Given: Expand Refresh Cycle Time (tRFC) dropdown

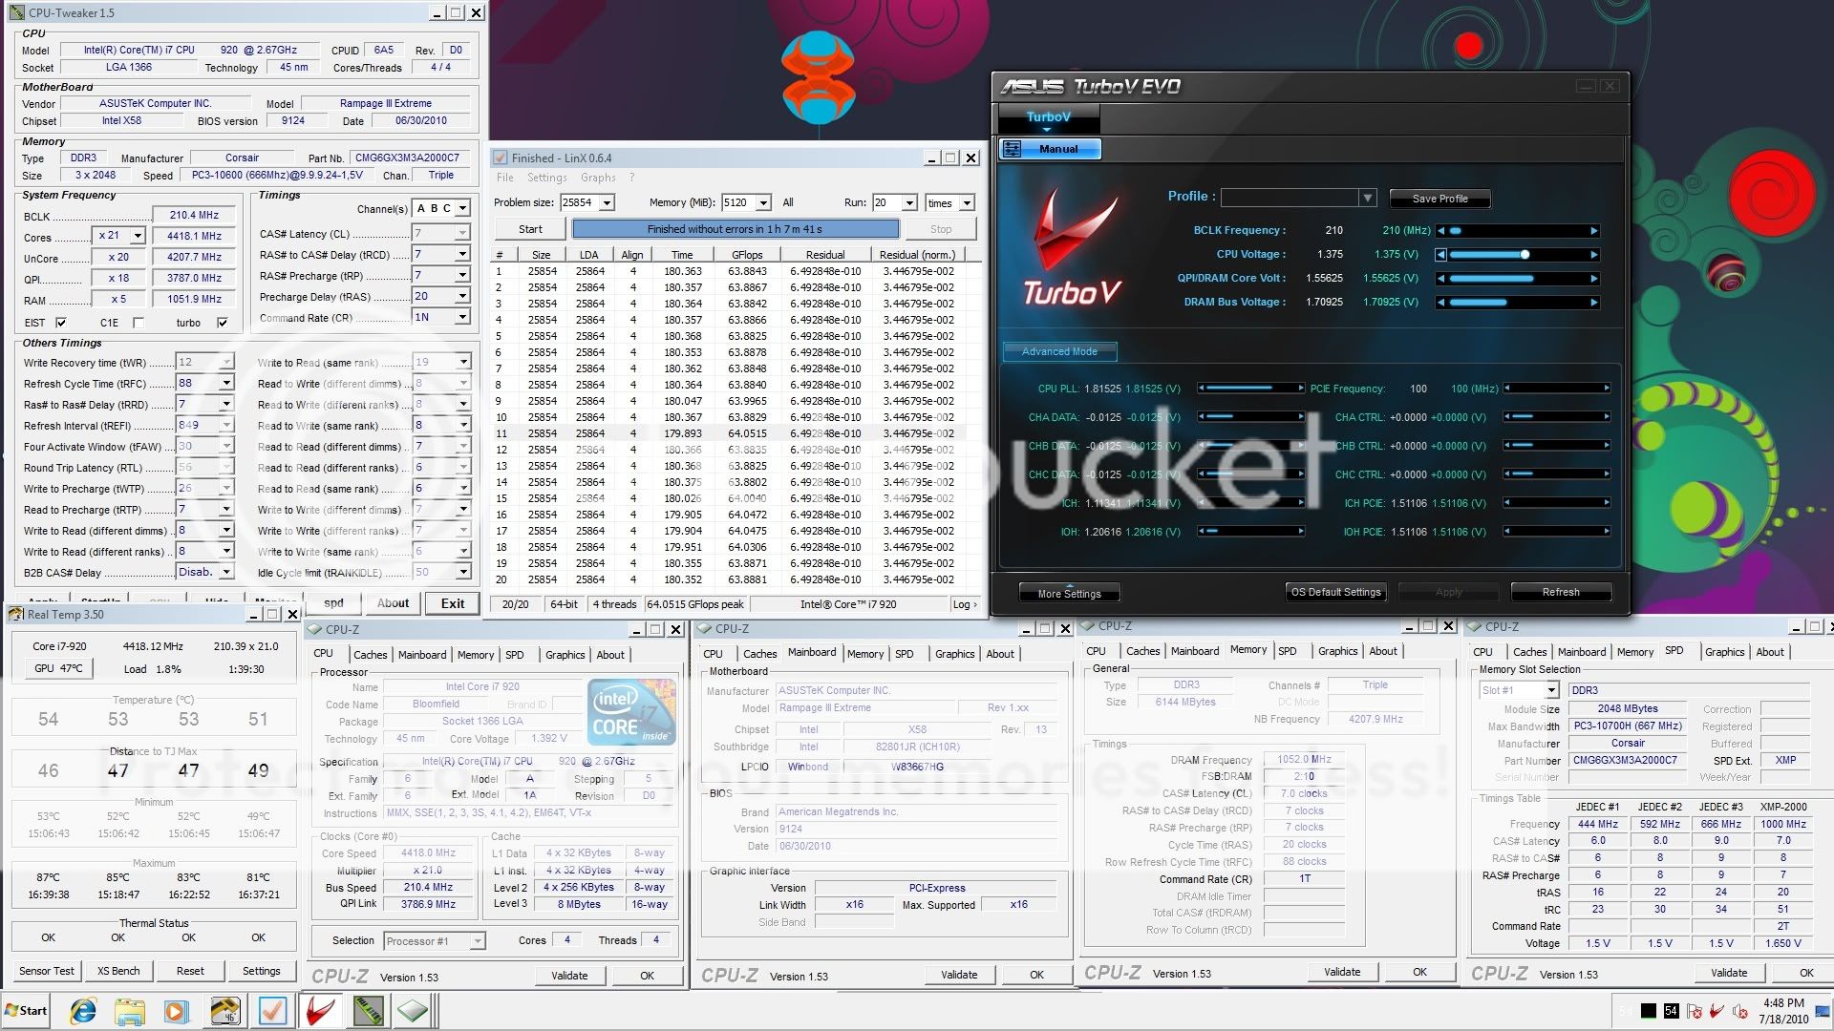Looking at the screenshot, I should point(226,383).
